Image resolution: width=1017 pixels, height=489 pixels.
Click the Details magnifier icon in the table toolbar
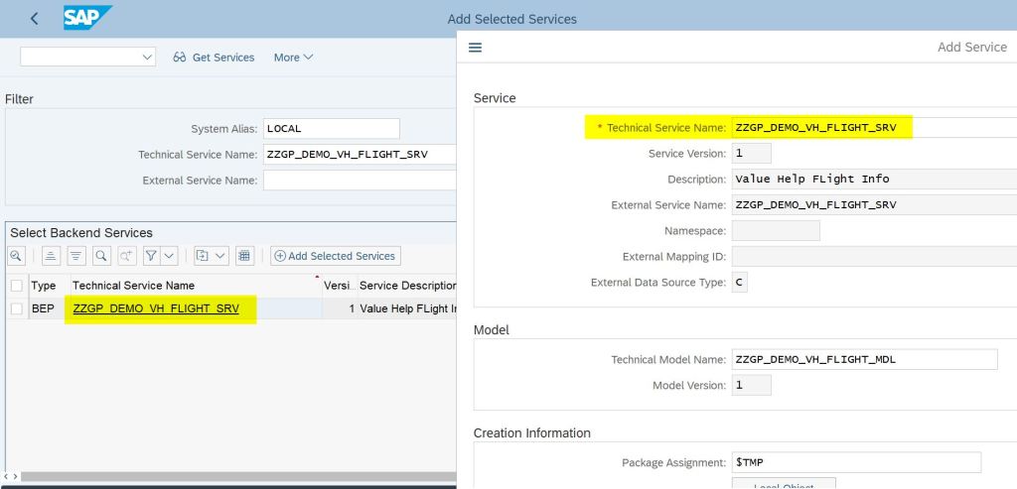17,256
